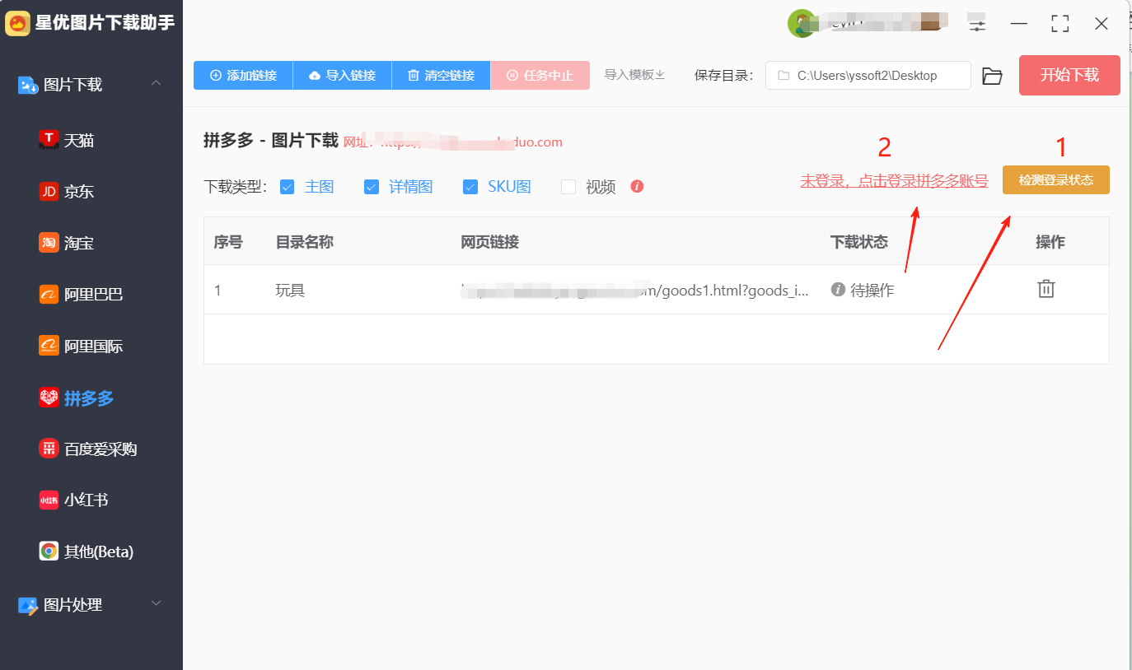The height and width of the screenshot is (670, 1132).
Task: Click the 待操作 status info icon
Action: (838, 290)
